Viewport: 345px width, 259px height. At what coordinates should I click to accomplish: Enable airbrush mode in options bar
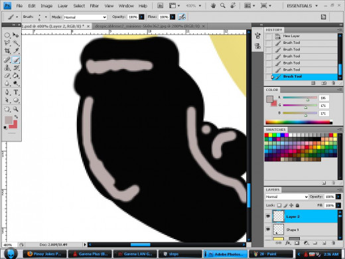point(182,17)
